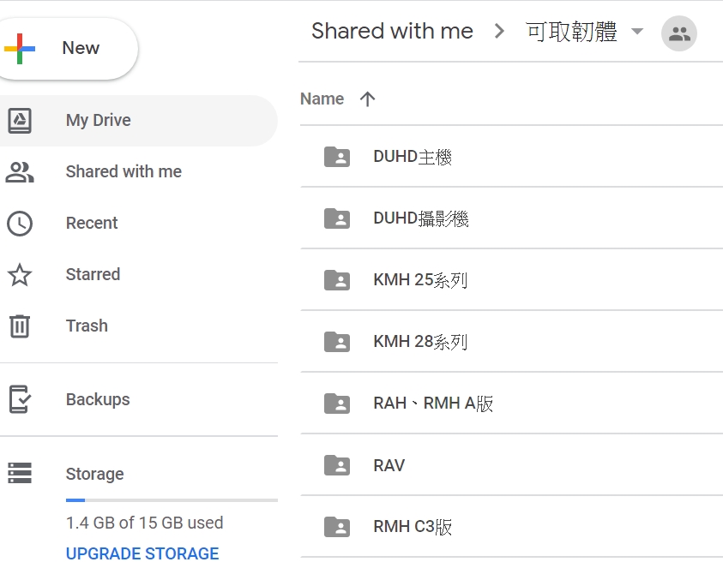
Task: Click the Starred star icon
Action: (20, 274)
